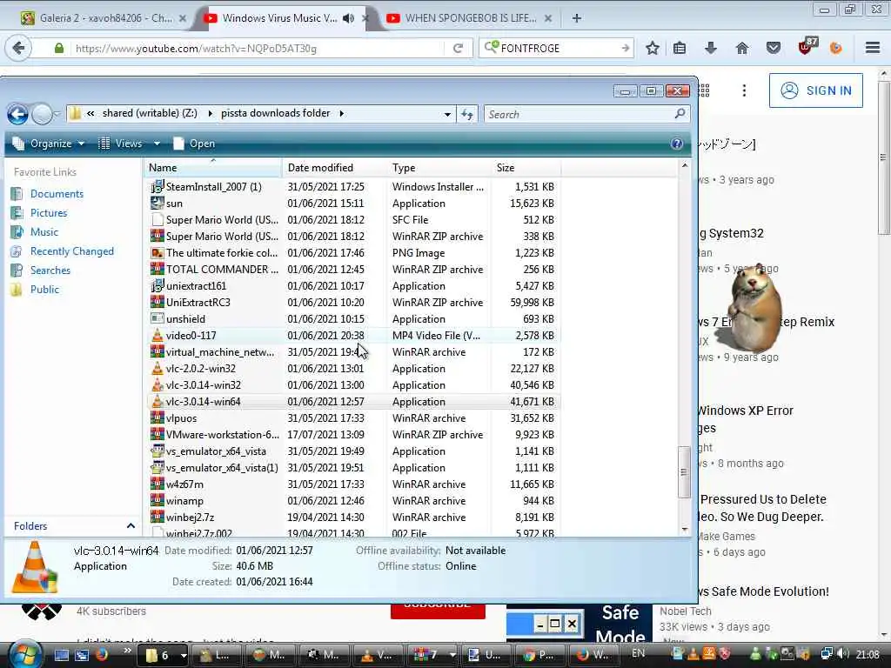This screenshot has height=668, width=891.
Task: Open the Explorer help icon
Action: click(676, 144)
